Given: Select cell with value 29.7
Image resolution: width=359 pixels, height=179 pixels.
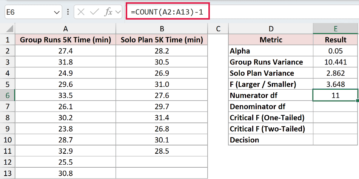Looking at the screenshot, I should tap(162, 107).
